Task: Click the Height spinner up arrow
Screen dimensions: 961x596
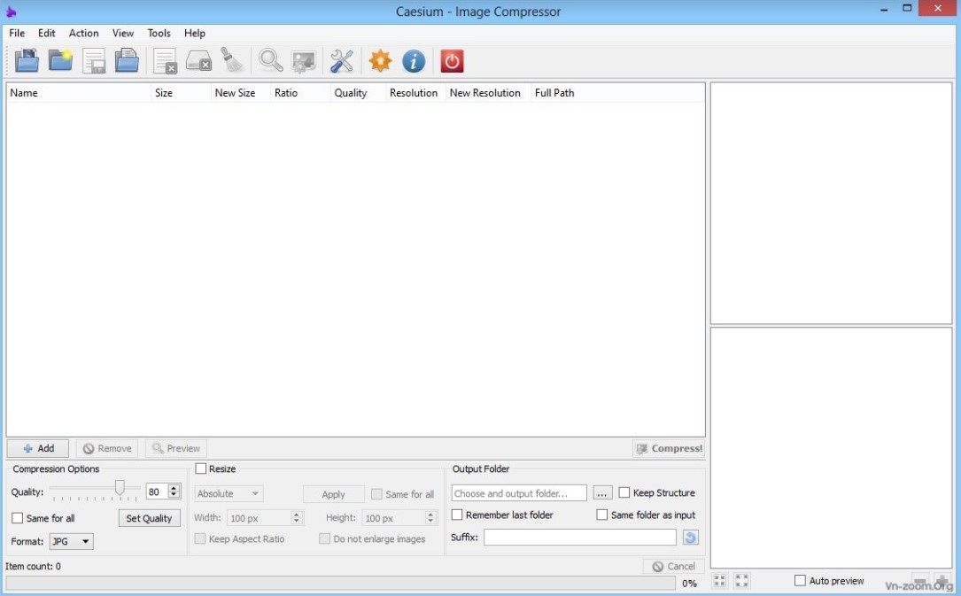Action: [x=430, y=514]
